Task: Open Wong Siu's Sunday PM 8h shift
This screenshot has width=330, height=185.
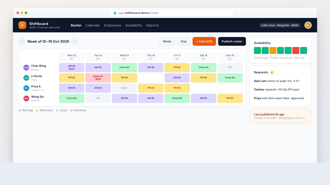Action: (230, 98)
